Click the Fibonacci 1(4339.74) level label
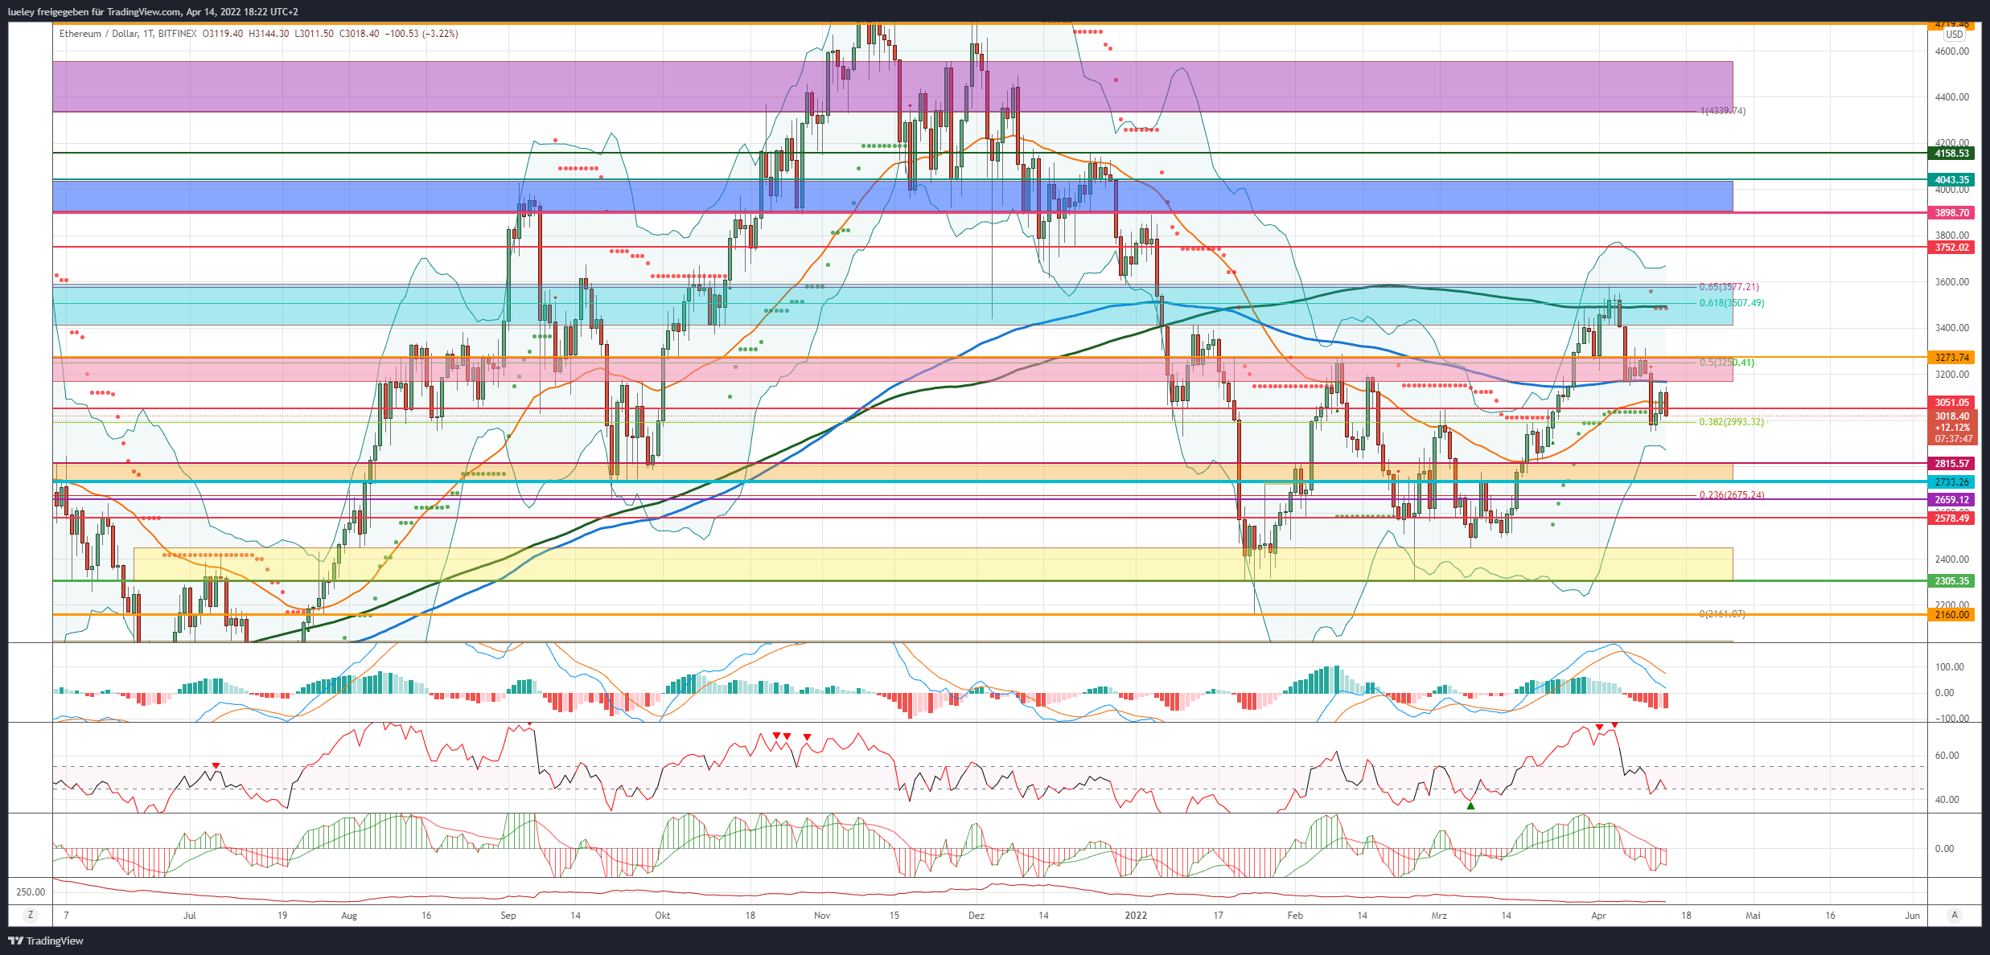1990x955 pixels. point(1723,111)
